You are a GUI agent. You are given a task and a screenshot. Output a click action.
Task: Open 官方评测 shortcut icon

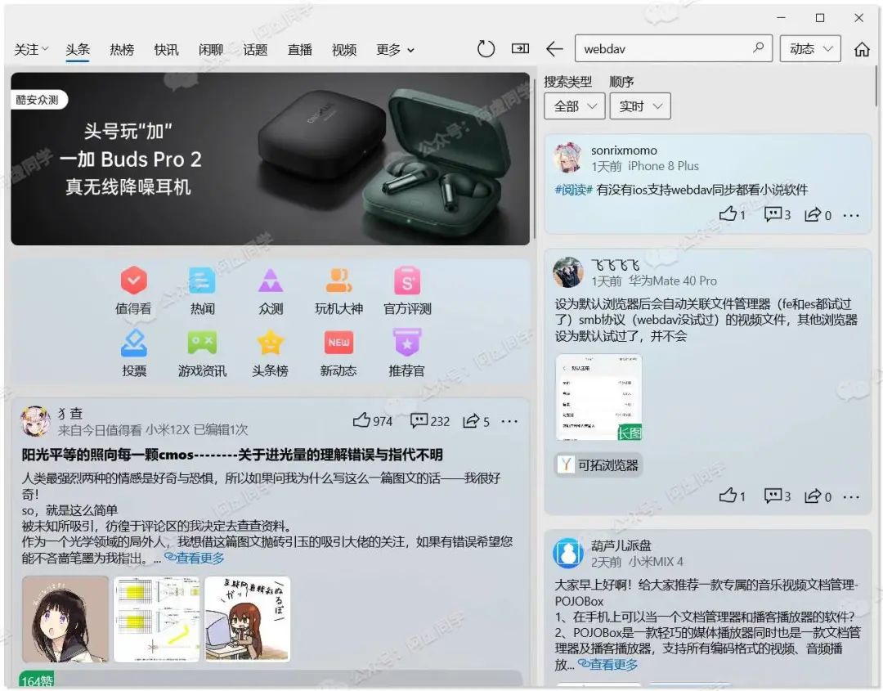[x=407, y=280]
